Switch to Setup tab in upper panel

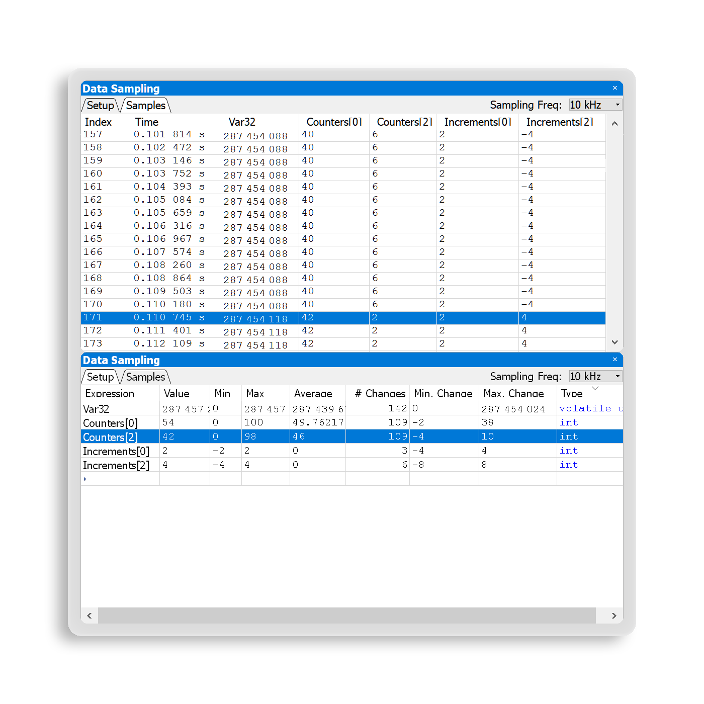pyautogui.click(x=100, y=106)
